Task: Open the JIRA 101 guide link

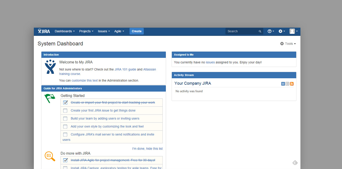Action: point(125,69)
